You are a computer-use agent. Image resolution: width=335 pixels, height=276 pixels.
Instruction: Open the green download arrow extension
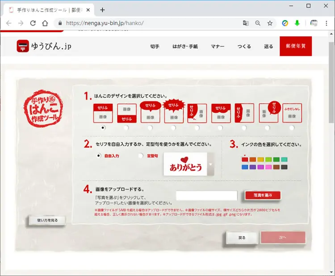coord(297,23)
